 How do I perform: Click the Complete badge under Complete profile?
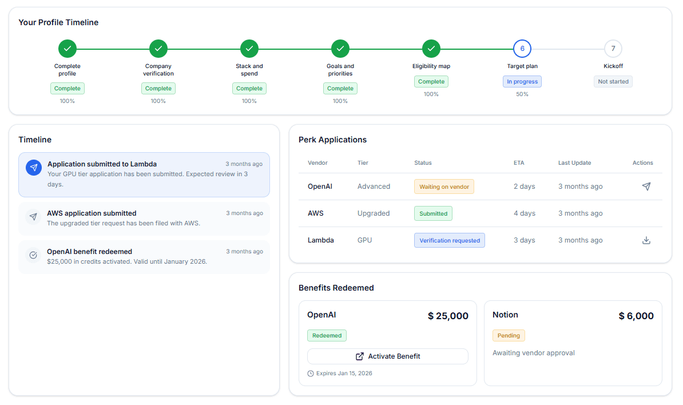point(67,89)
